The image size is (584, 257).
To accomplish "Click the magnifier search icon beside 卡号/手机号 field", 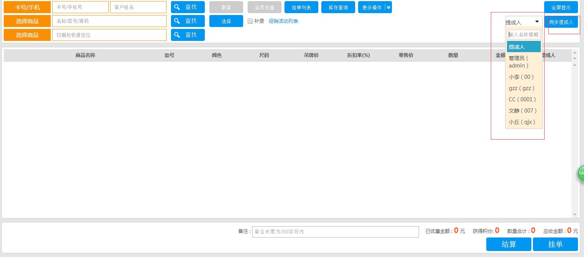I will coord(177,7).
